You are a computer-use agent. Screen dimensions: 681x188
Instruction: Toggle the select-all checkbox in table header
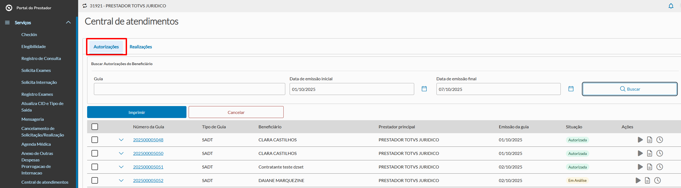pyautogui.click(x=95, y=127)
